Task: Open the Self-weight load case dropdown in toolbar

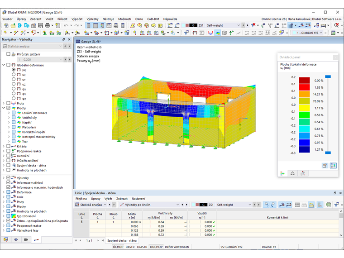Action: point(239,25)
